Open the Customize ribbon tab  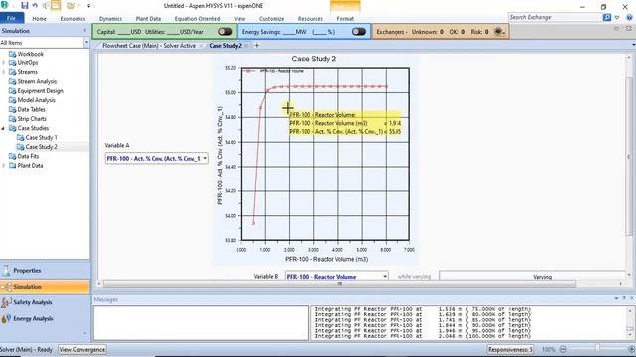click(x=271, y=19)
